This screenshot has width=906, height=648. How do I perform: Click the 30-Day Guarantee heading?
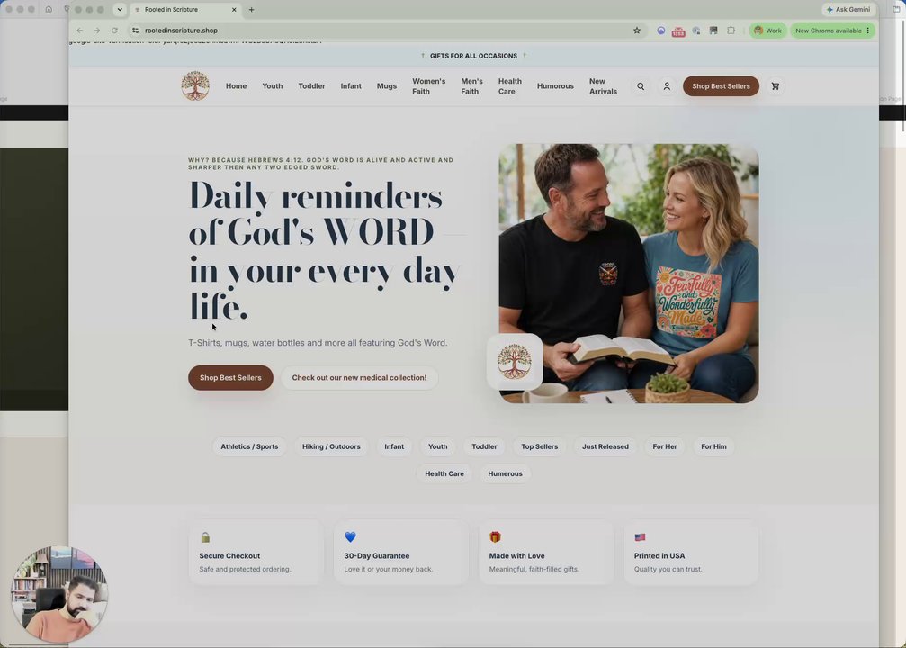pos(377,555)
